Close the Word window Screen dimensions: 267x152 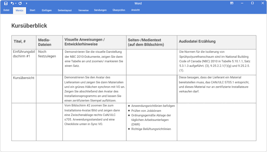tap(263, 3)
